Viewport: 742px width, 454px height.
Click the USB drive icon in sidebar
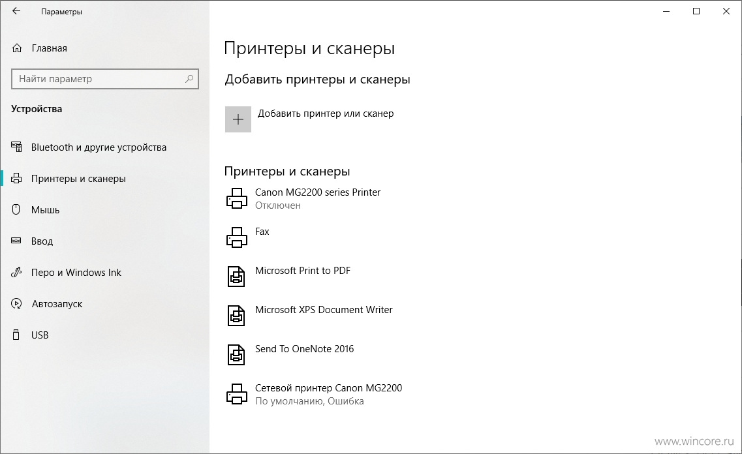click(x=16, y=335)
